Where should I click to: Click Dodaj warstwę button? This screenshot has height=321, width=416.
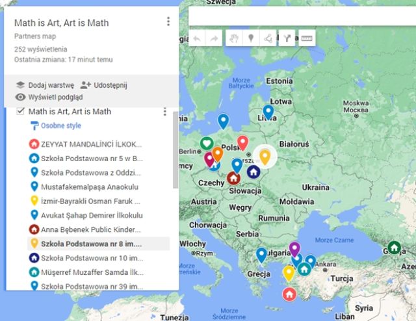coord(45,85)
